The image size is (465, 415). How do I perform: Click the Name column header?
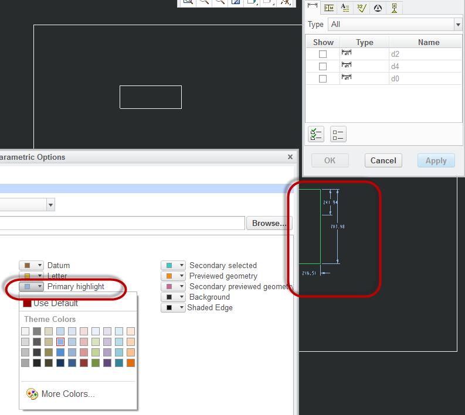pyautogui.click(x=429, y=42)
